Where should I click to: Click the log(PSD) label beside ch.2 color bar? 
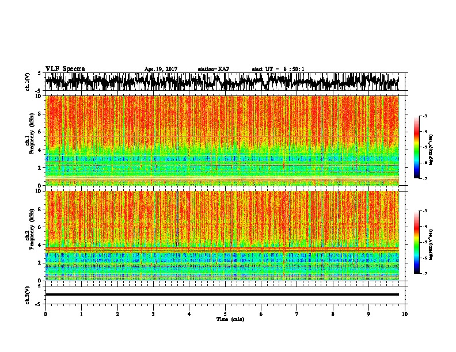pos(431,244)
